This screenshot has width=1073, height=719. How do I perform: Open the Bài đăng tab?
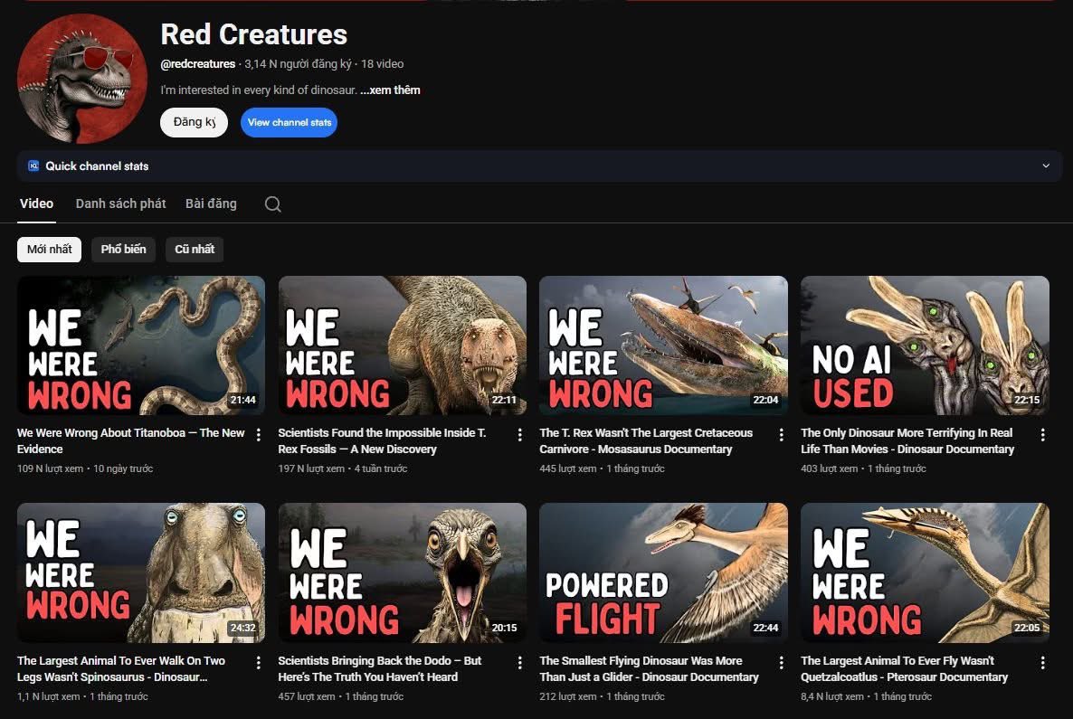pos(211,203)
